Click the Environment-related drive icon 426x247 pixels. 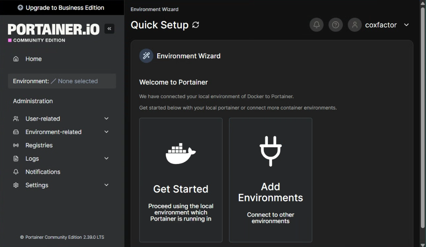(x=16, y=132)
